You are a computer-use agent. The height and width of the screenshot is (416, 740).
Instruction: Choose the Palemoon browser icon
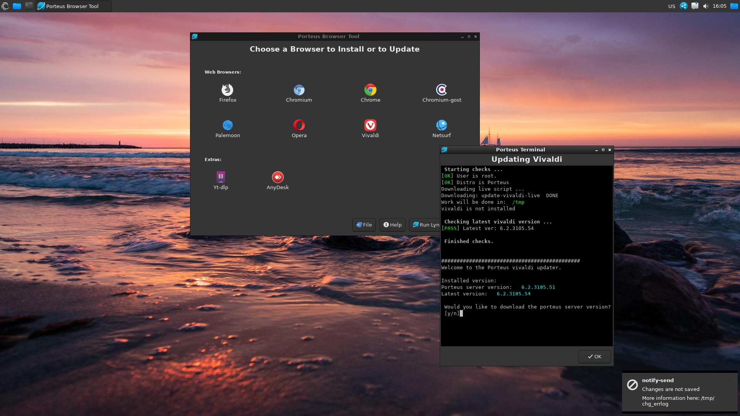point(227,125)
